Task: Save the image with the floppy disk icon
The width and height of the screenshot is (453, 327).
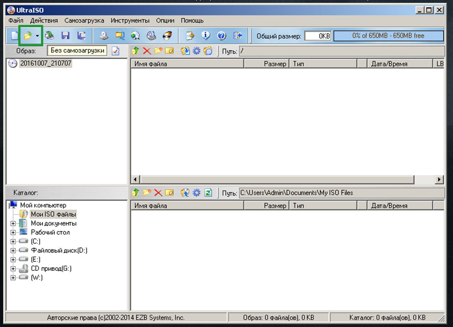Action: [66, 36]
